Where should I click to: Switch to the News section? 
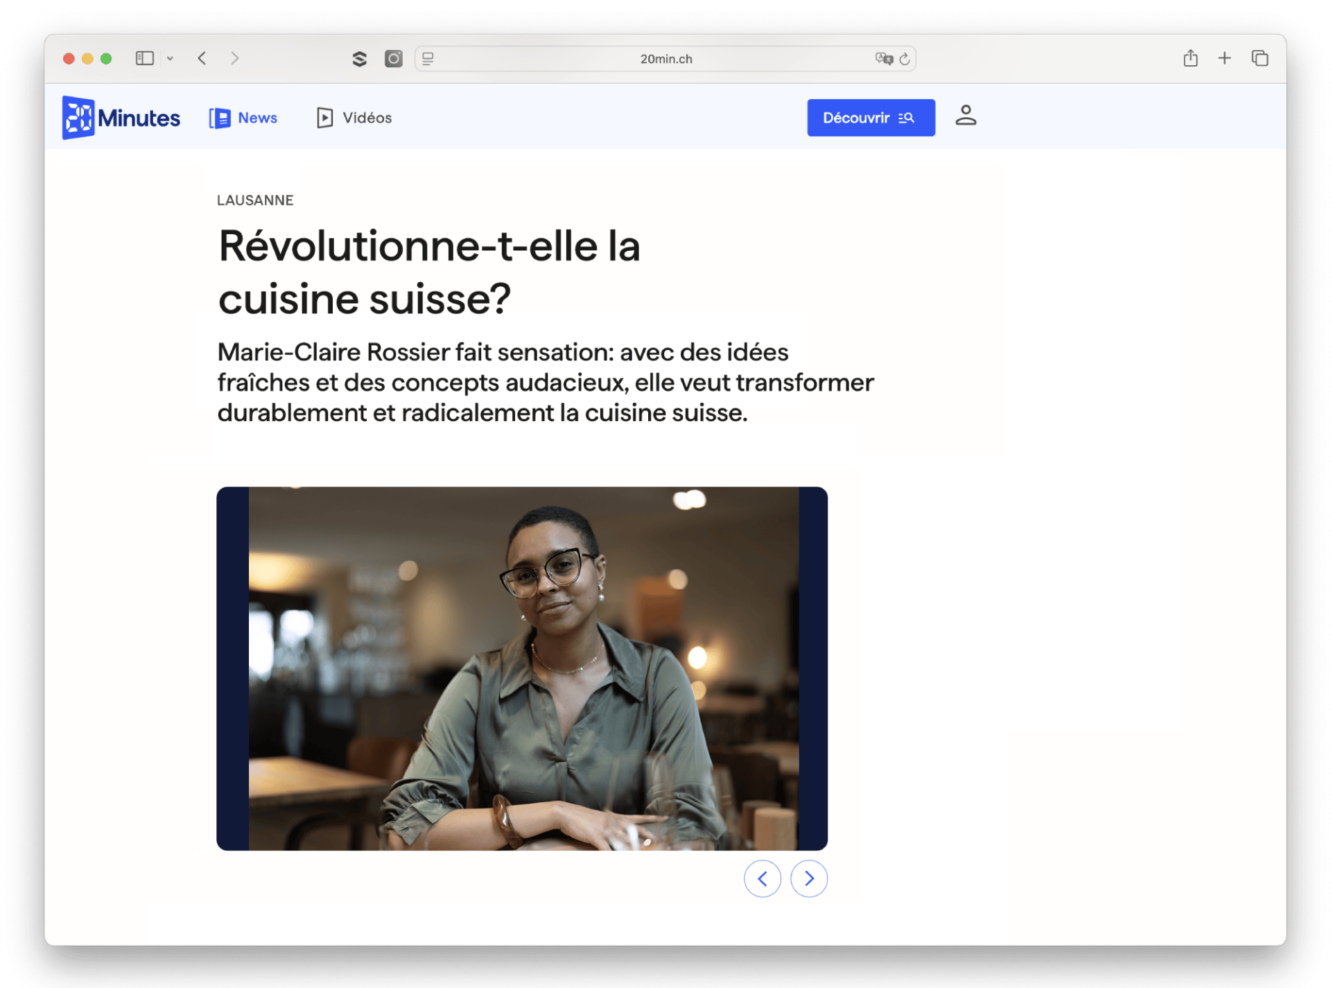point(243,117)
